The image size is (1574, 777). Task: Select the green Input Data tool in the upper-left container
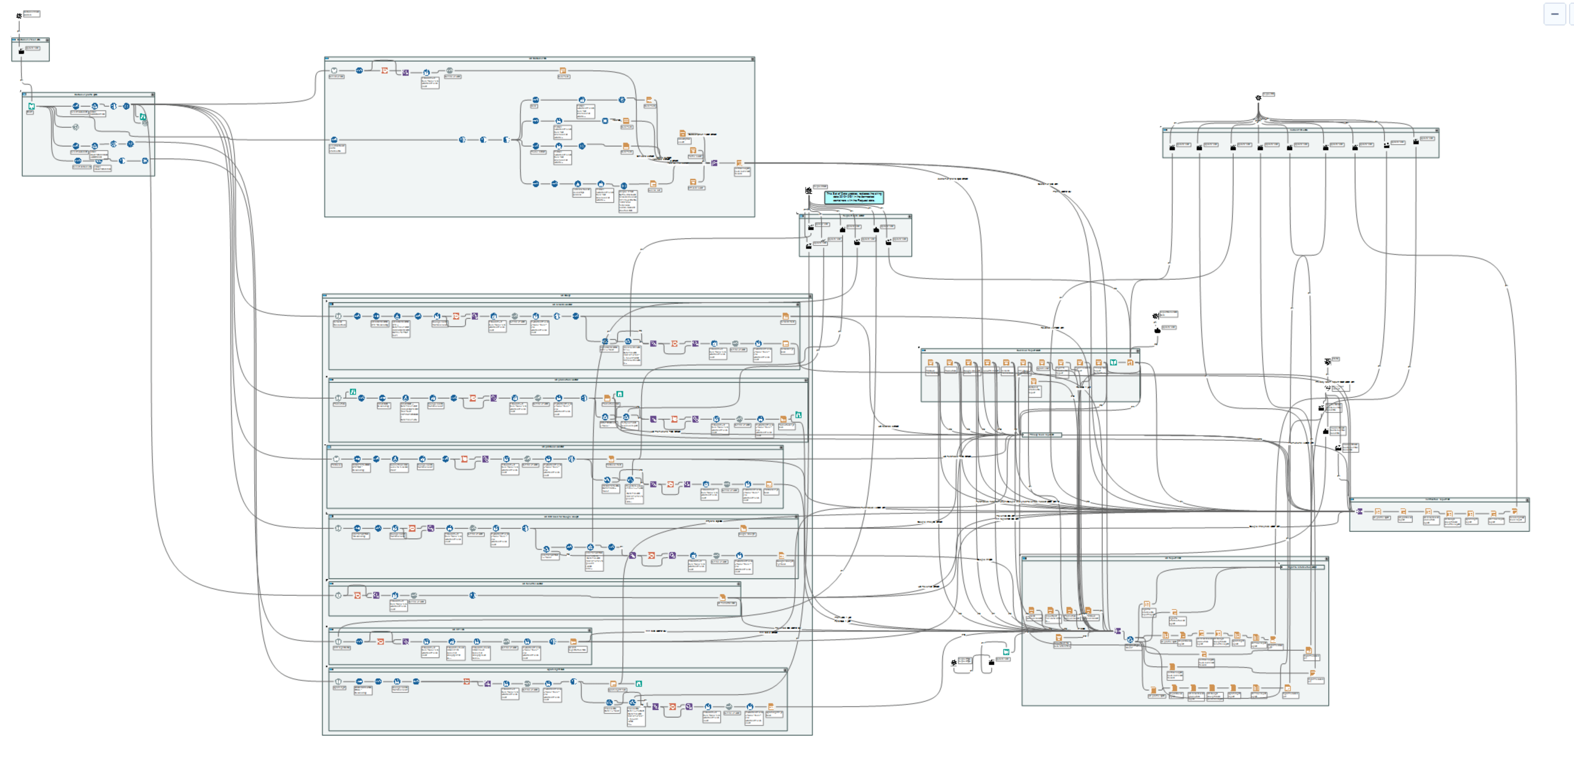(31, 106)
